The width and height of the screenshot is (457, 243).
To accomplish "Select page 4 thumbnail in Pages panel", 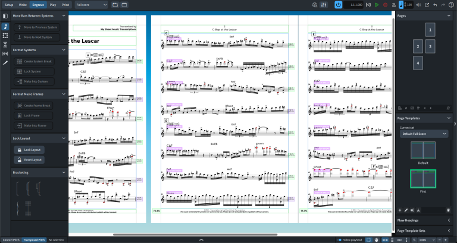I will [418, 63].
